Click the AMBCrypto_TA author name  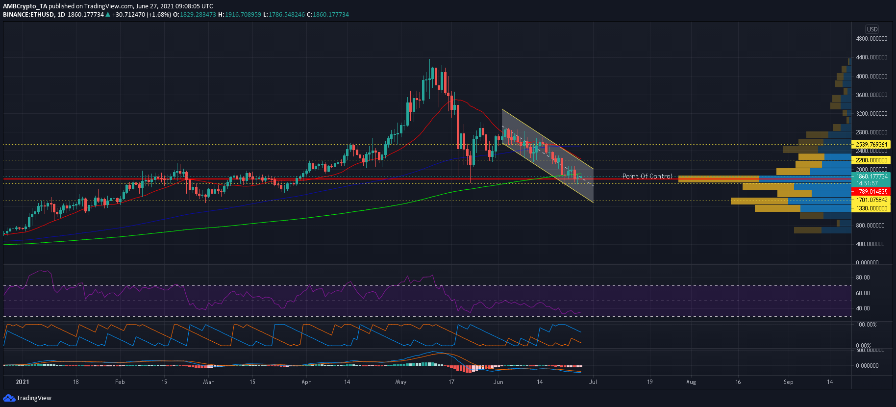25,6
